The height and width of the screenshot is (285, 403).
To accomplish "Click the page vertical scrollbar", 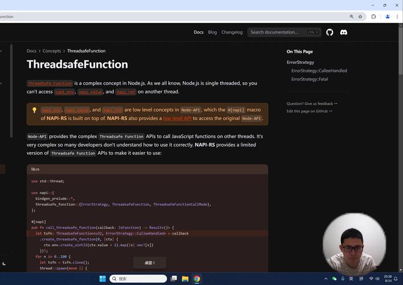I will [400, 50].
